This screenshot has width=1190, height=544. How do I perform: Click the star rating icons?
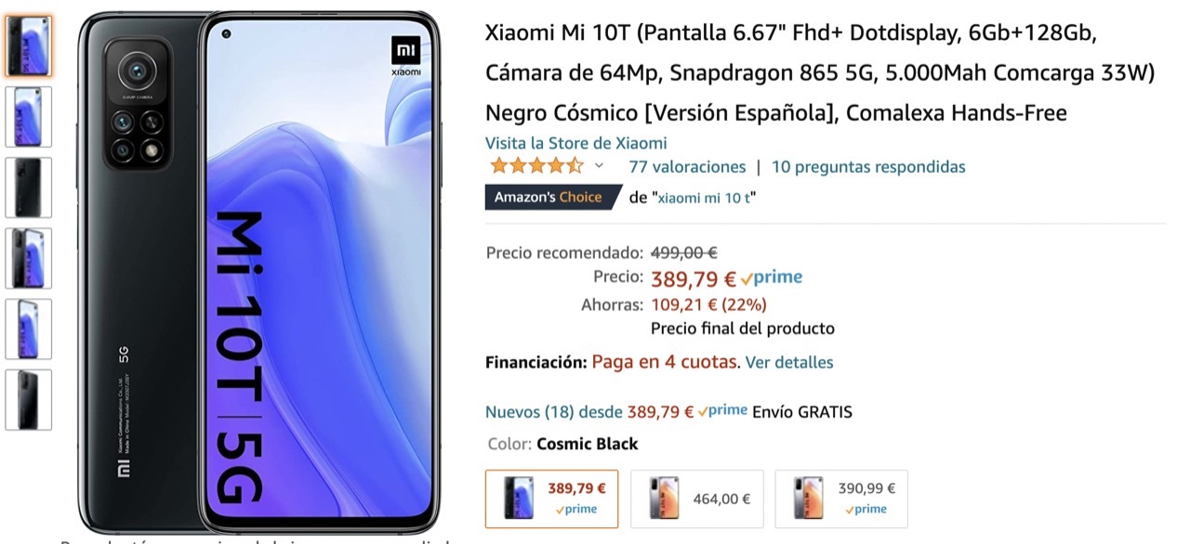[x=536, y=167]
